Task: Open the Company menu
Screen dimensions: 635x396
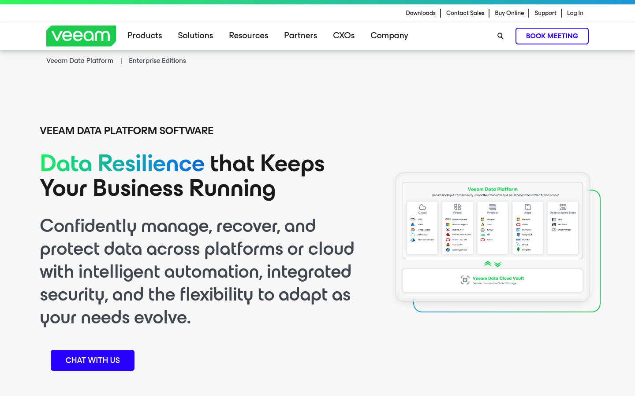Action: pyautogui.click(x=389, y=36)
